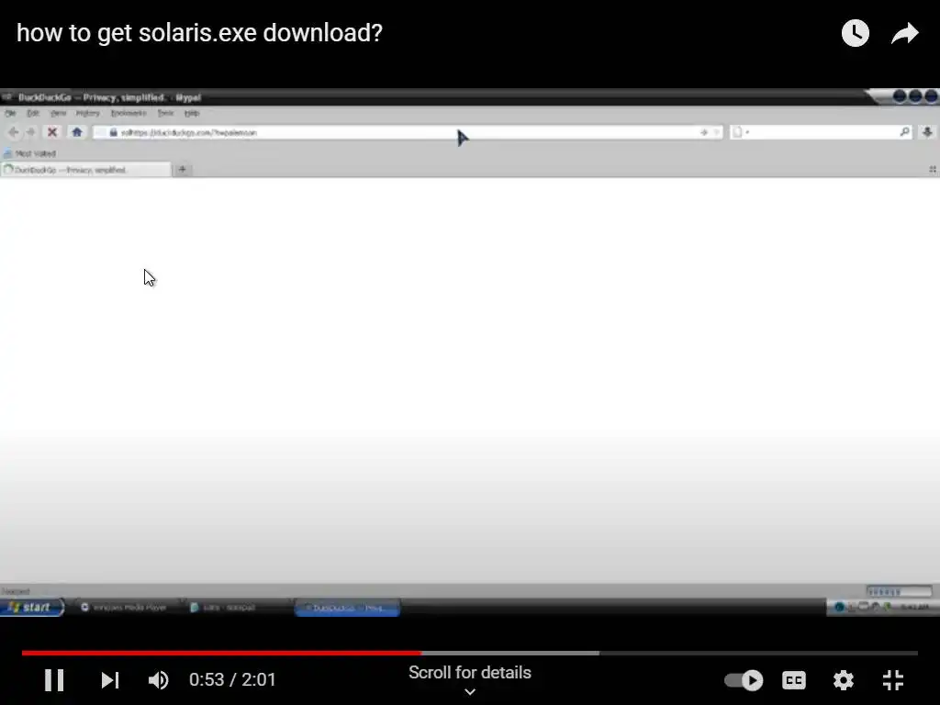Open the browser downloads arrow icon
Image resolution: width=940 pixels, height=705 pixels.
[x=927, y=132]
